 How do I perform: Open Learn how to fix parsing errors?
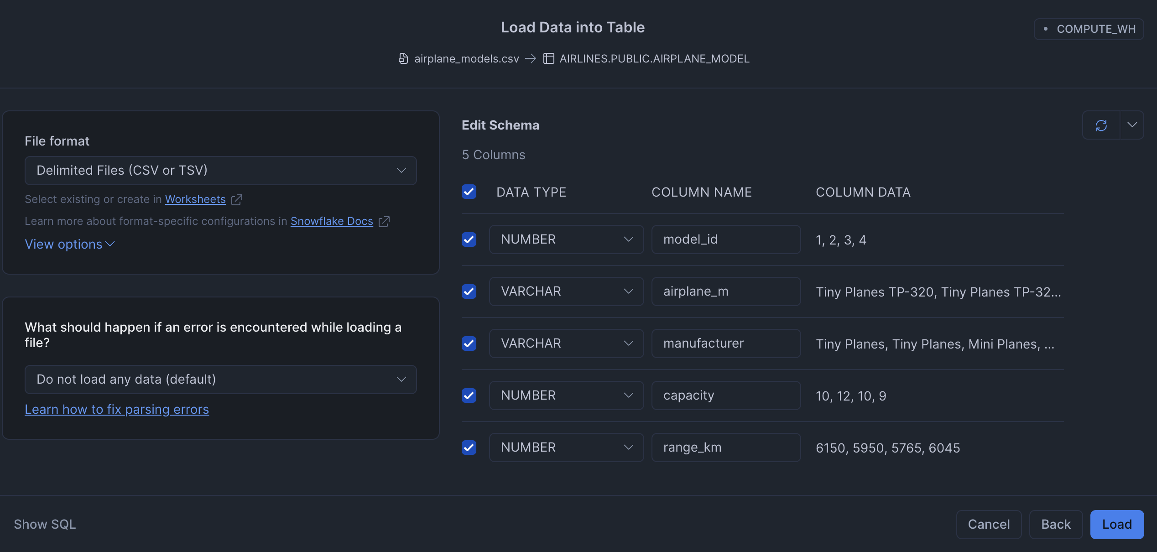(x=117, y=410)
